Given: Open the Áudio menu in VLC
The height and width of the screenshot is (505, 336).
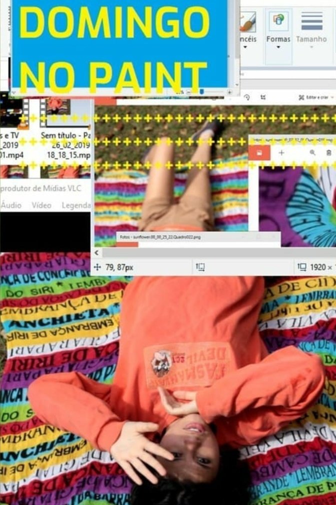Looking at the screenshot, I should [11, 205].
